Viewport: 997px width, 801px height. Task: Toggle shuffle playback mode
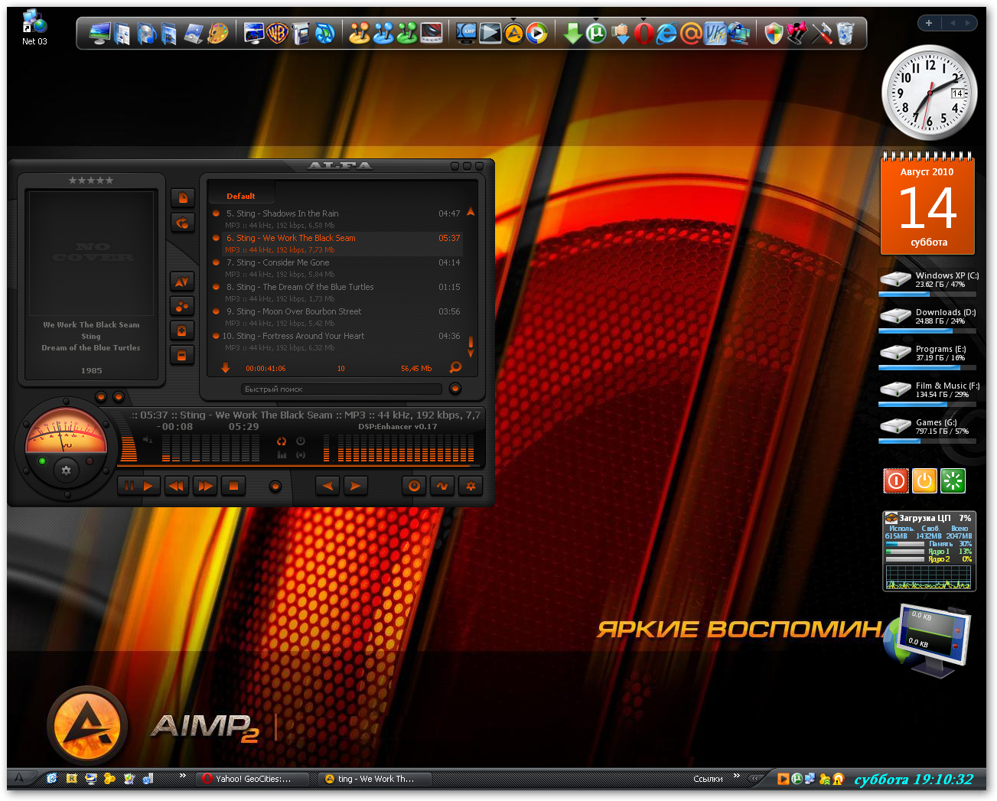click(301, 454)
